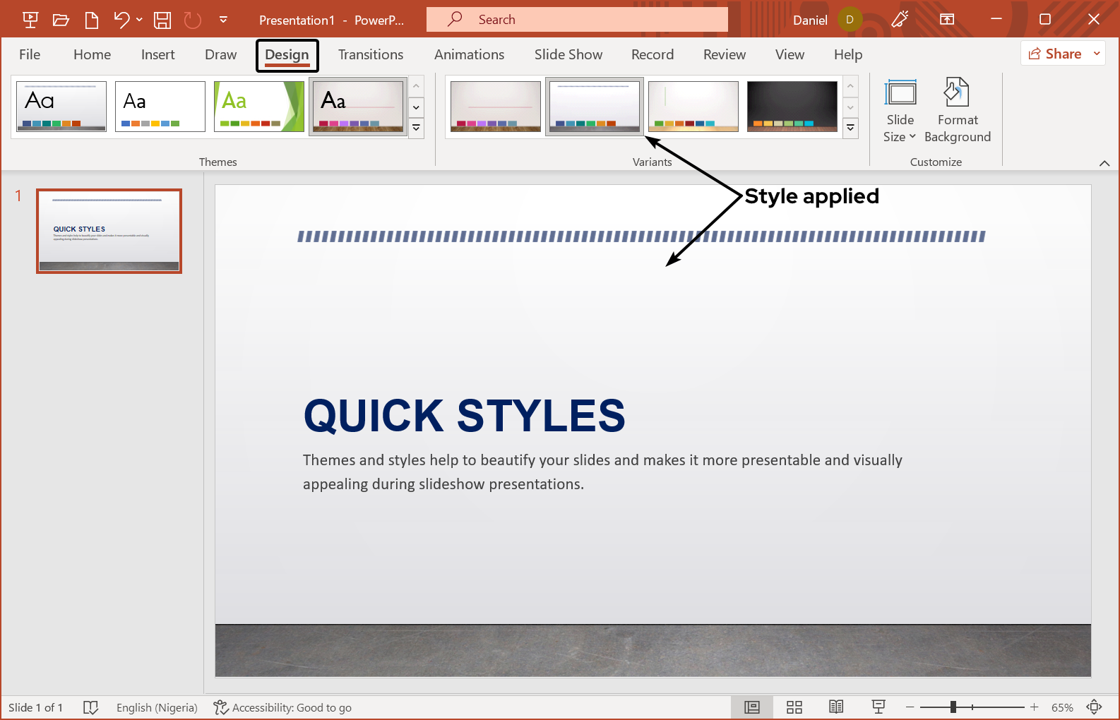The image size is (1120, 720).
Task: Click the QUICK STYLES title text
Action: click(x=465, y=415)
